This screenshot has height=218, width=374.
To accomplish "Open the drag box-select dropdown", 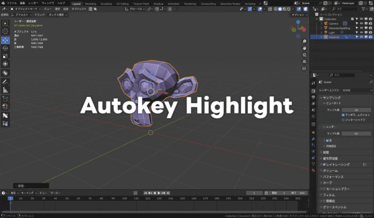I will [x=58, y=15].
